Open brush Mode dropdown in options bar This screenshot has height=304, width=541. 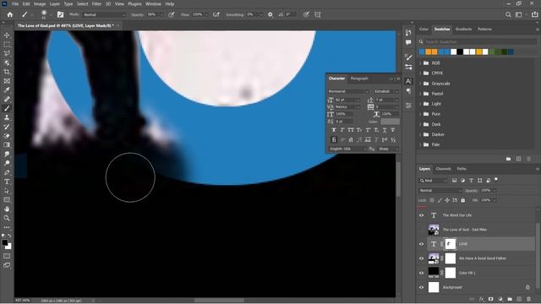tap(104, 15)
